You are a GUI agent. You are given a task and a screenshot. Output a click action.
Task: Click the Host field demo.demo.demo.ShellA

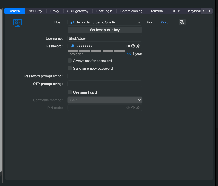105,22
